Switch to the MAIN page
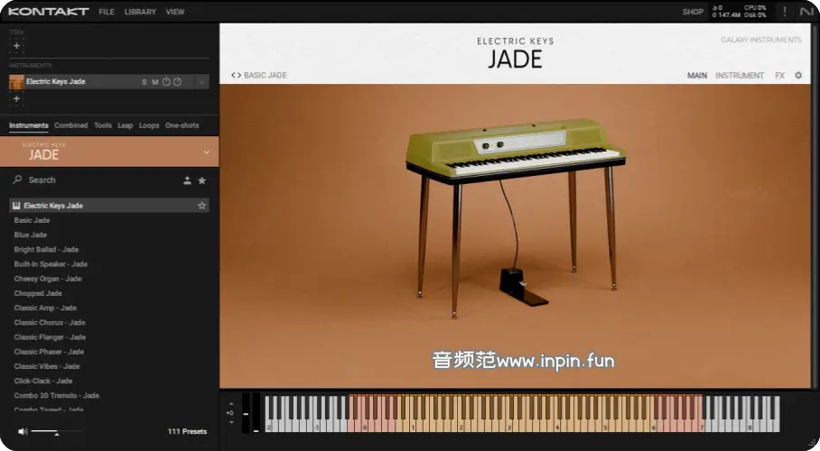This screenshot has height=451, width=820. point(696,75)
